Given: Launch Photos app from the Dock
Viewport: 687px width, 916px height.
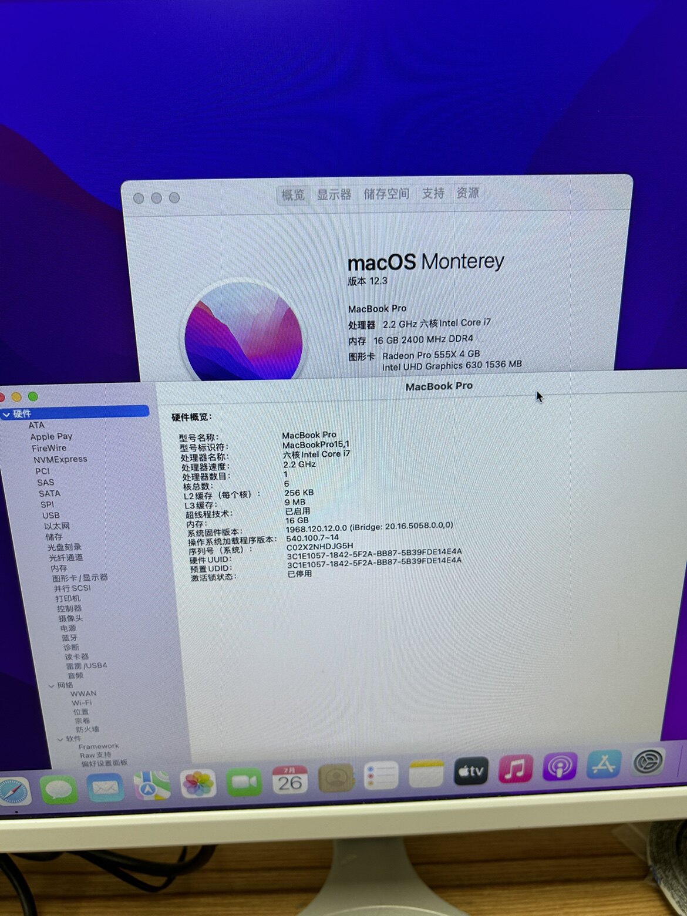Looking at the screenshot, I should [x=198, y=783].
